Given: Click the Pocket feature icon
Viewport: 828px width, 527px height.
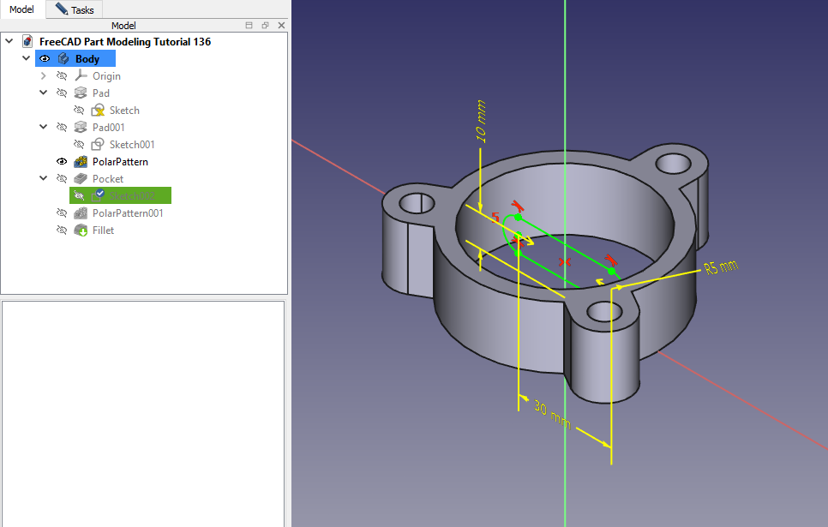Looking at the screenshot, I should 81,179.
